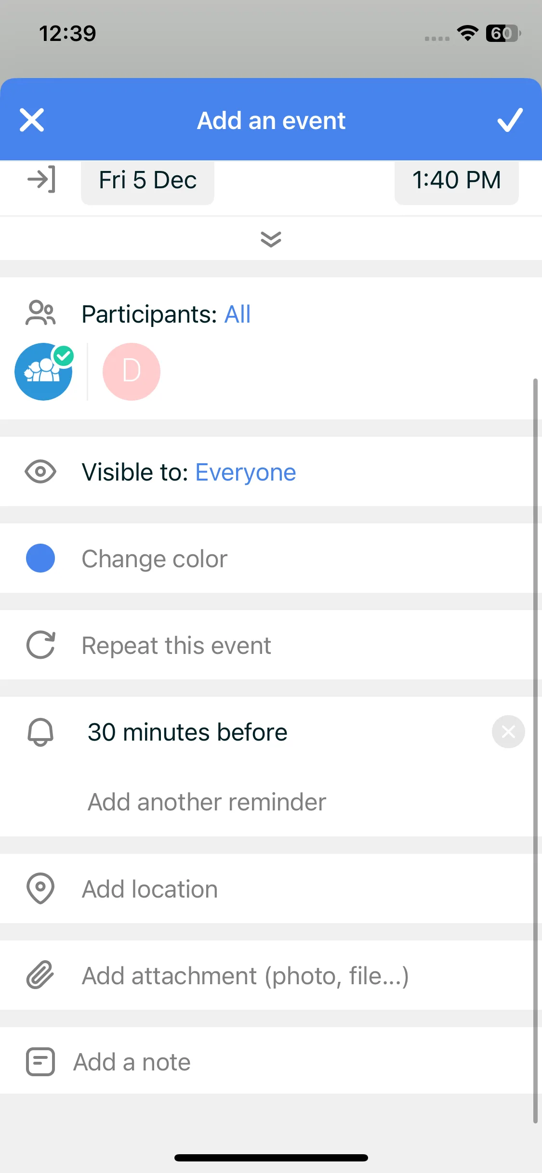Close the Add an event form
The width and height of the screenshot is (542, 1173).
click(32, 120)
